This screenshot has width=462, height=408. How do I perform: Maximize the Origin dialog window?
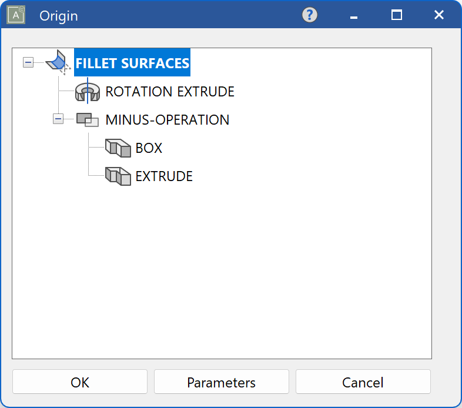pos(397,15)
